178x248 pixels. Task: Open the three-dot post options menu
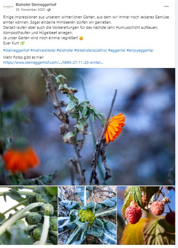pyautogui.click(x=166, y=7)
